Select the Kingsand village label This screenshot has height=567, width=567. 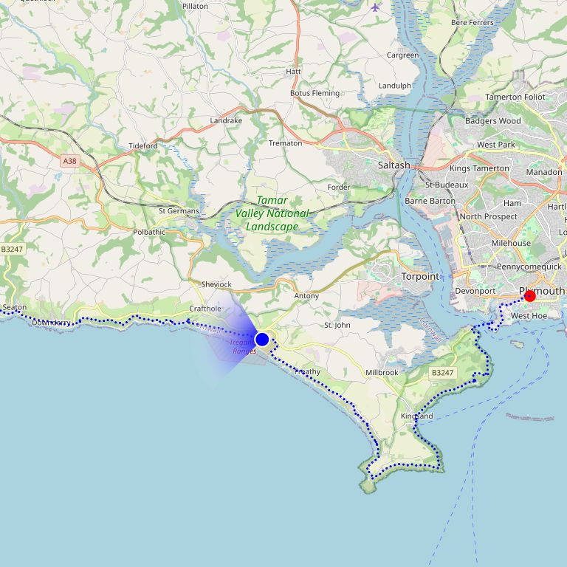point(416,416)
